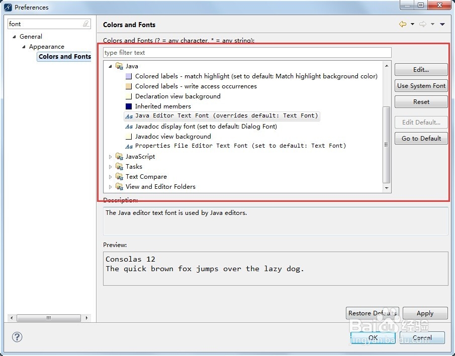Click Use System Font button
Screen dimensions: 455x356
[421, 86]
